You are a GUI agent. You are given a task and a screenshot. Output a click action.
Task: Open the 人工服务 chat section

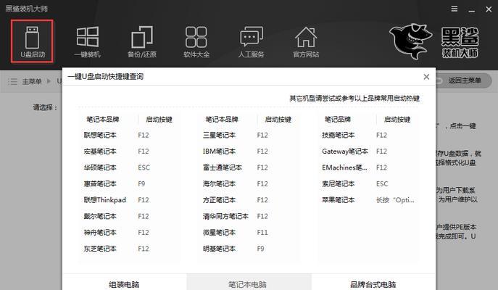(x=252, y=42)
